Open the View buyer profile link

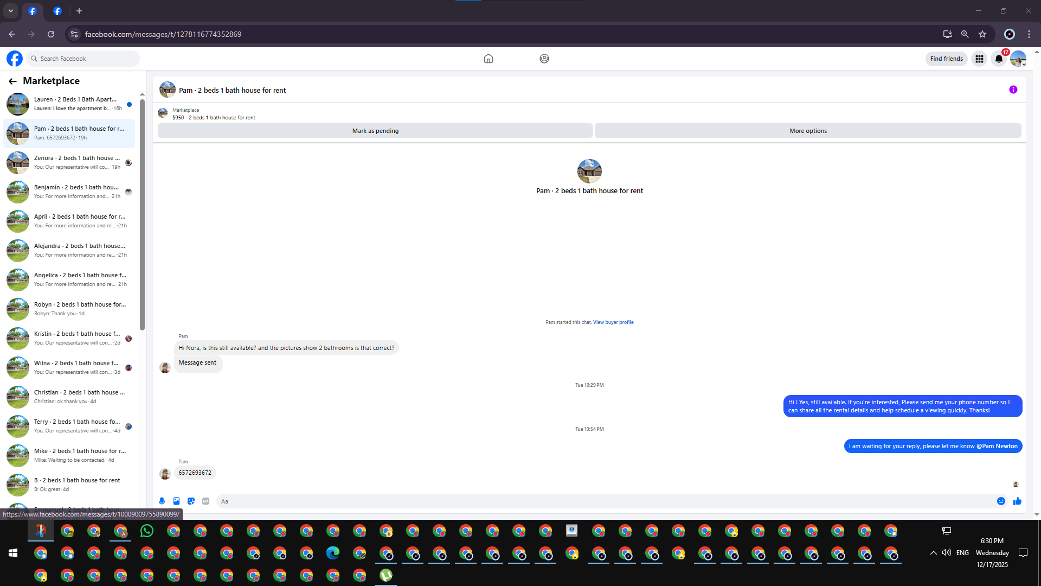pyautogui.click(x=613, y=322)
